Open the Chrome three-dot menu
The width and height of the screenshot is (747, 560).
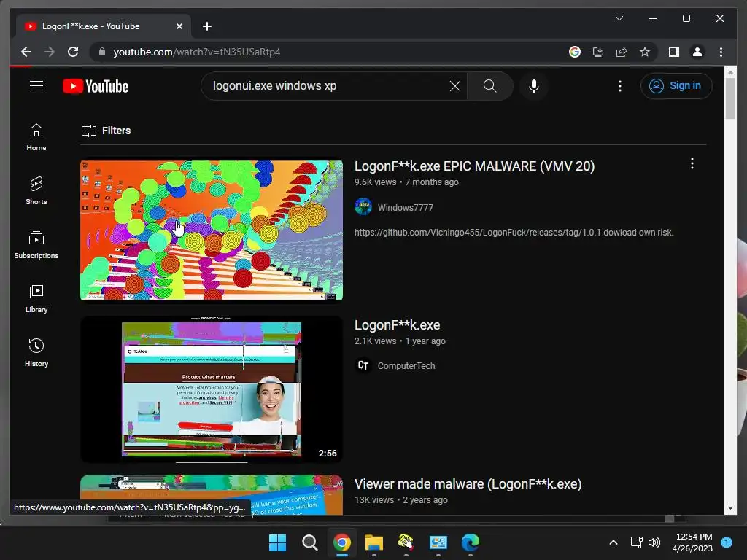pyautogui.click(x=721, y=52)
